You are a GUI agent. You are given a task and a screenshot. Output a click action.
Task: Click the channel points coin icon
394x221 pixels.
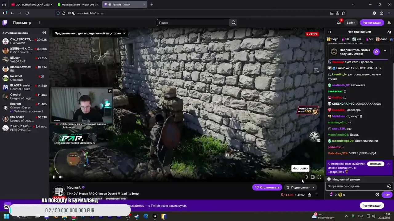tap(340, 195)
